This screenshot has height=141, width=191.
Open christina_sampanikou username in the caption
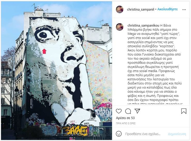point(143,26)
